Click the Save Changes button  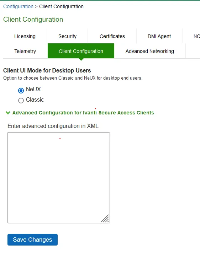coord(32,239)
